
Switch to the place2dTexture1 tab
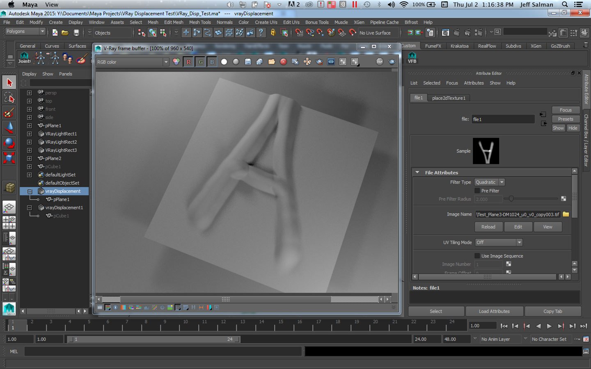click(449, 98)
